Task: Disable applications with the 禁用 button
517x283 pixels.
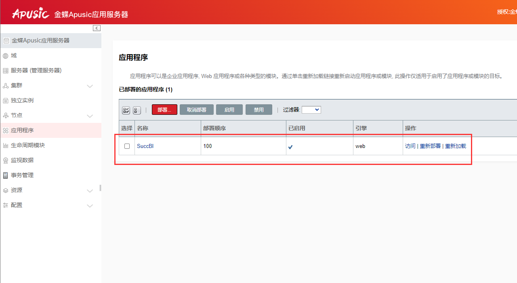Action: pos(258,109)
